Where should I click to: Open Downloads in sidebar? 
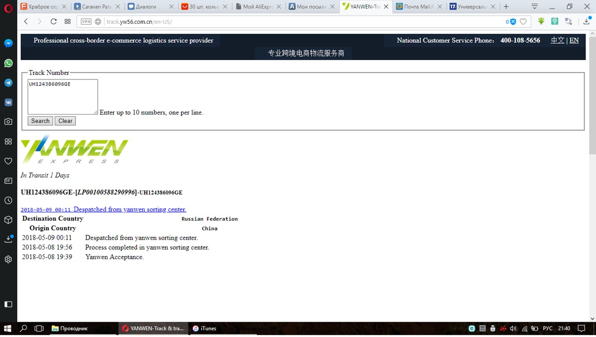click(8, 239)
